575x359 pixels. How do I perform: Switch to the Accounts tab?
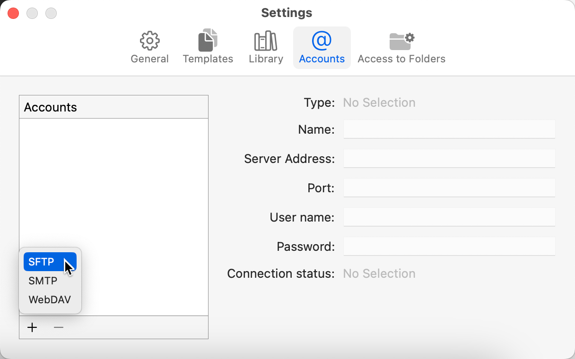coord(322,47)
